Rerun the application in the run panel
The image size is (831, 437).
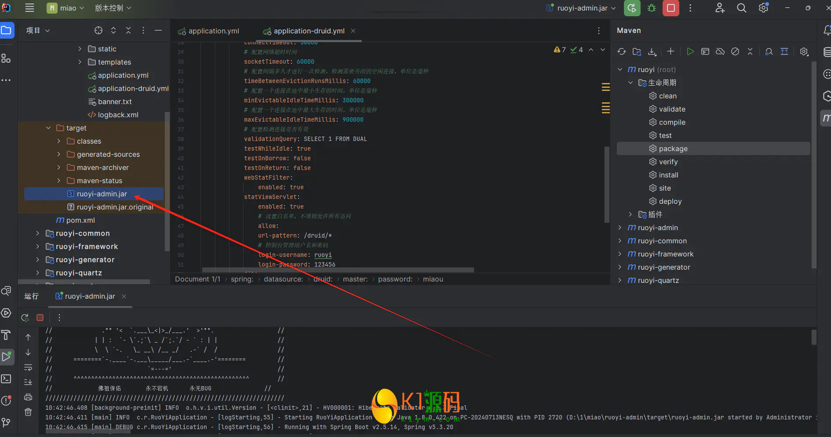click(x=25, y=318)
